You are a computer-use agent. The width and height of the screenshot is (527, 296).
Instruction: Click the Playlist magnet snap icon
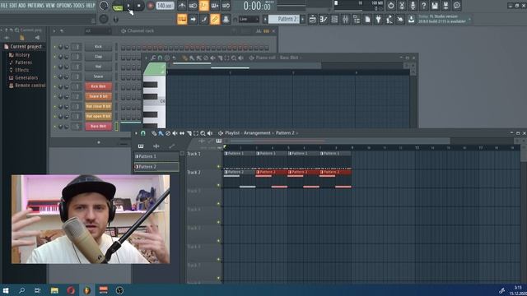pos(142,133)
